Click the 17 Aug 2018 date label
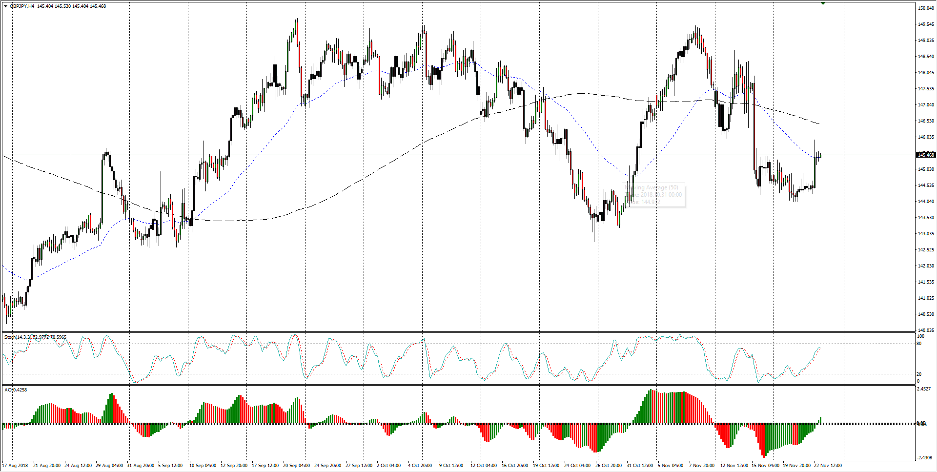Image resolution: width=937 pixels, height=472 pixels. [15, 466]
